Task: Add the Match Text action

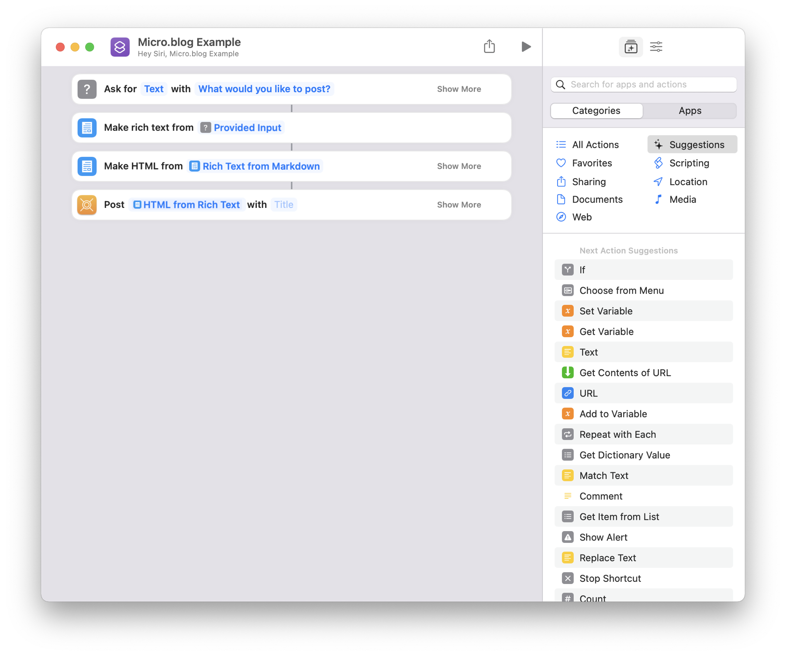Action: [x=644, y=475]
